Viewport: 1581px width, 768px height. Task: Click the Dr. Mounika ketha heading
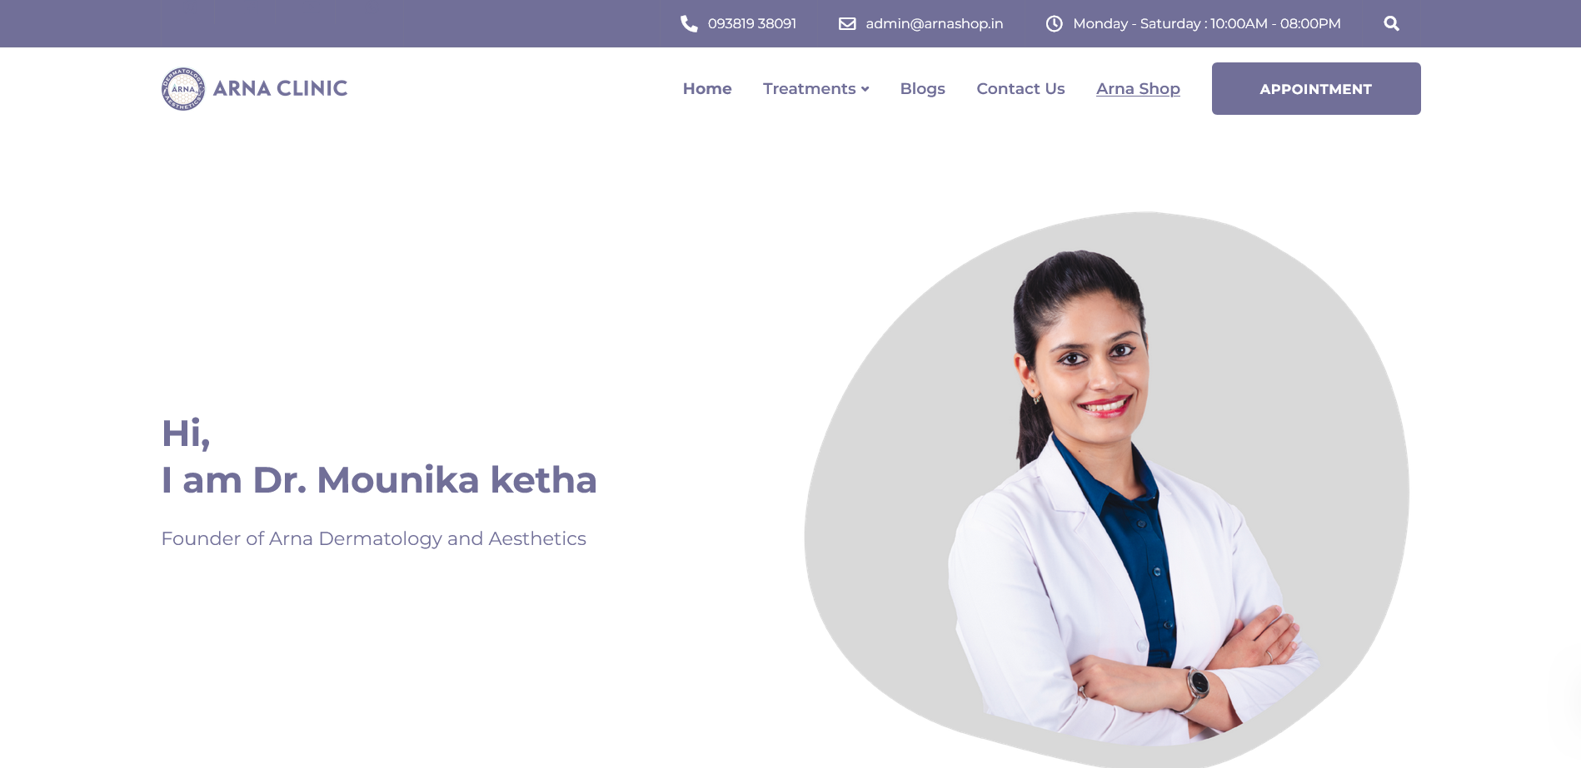[x=379, y=480]
